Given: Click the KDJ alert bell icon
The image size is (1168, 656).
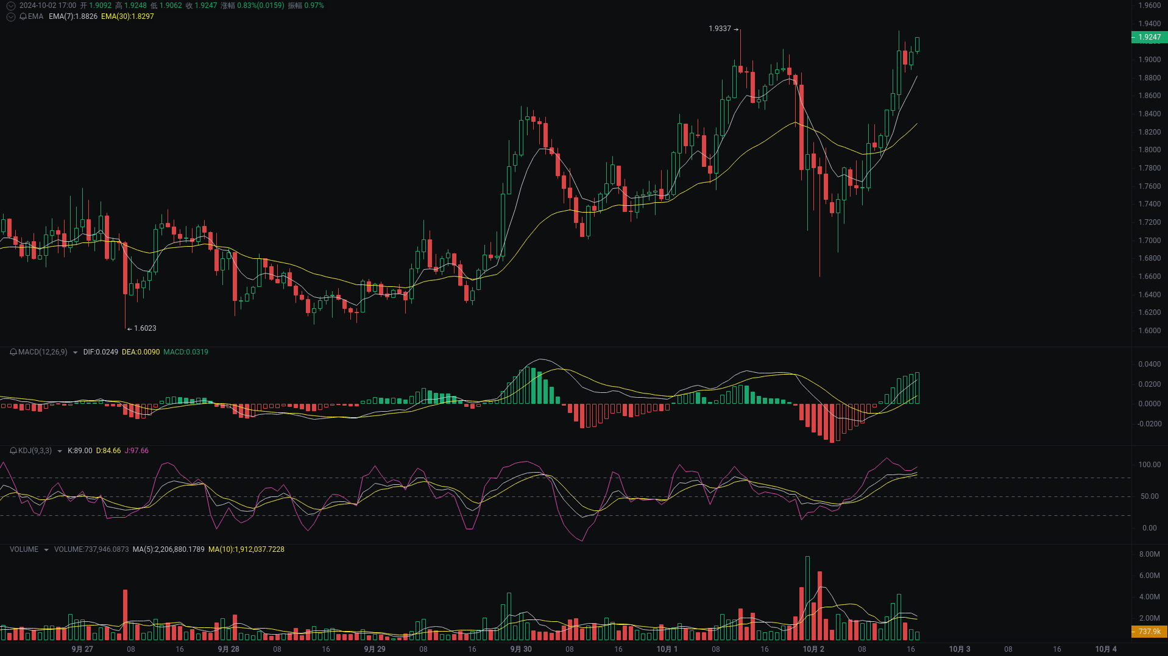Looking at the screenshot, I should [13, 451].
